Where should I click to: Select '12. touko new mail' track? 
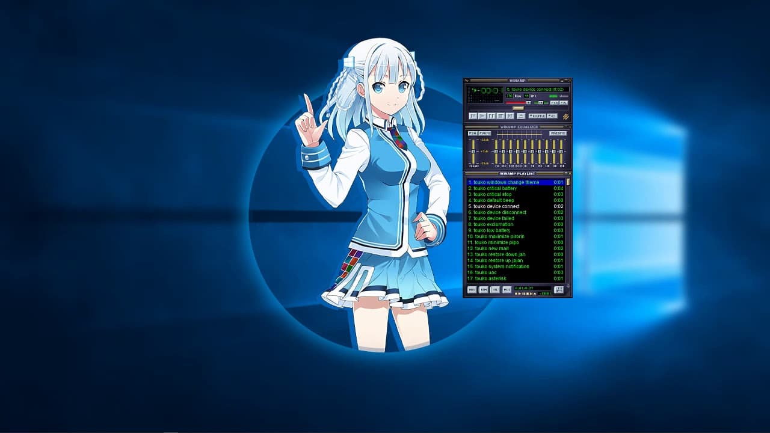click(516, 248)
